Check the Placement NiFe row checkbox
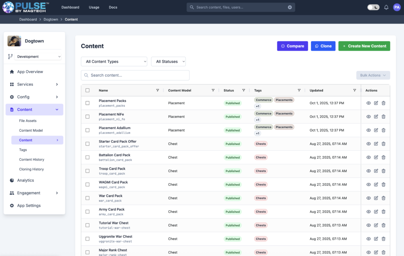 (x=88, y=117)
